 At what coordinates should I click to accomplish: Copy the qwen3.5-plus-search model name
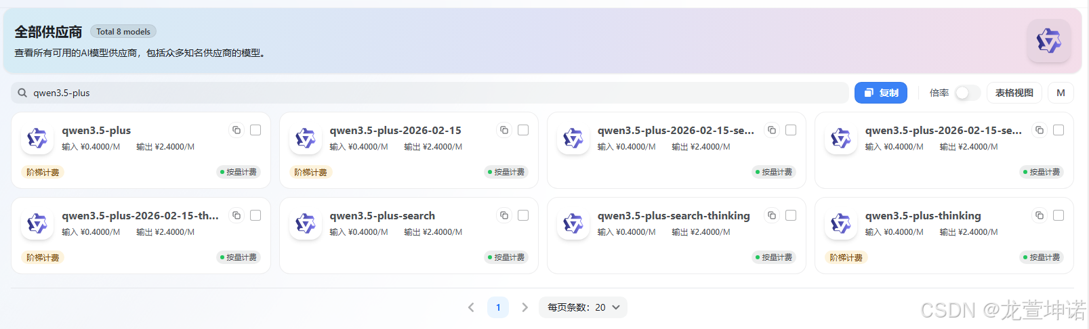click(504, 215)
